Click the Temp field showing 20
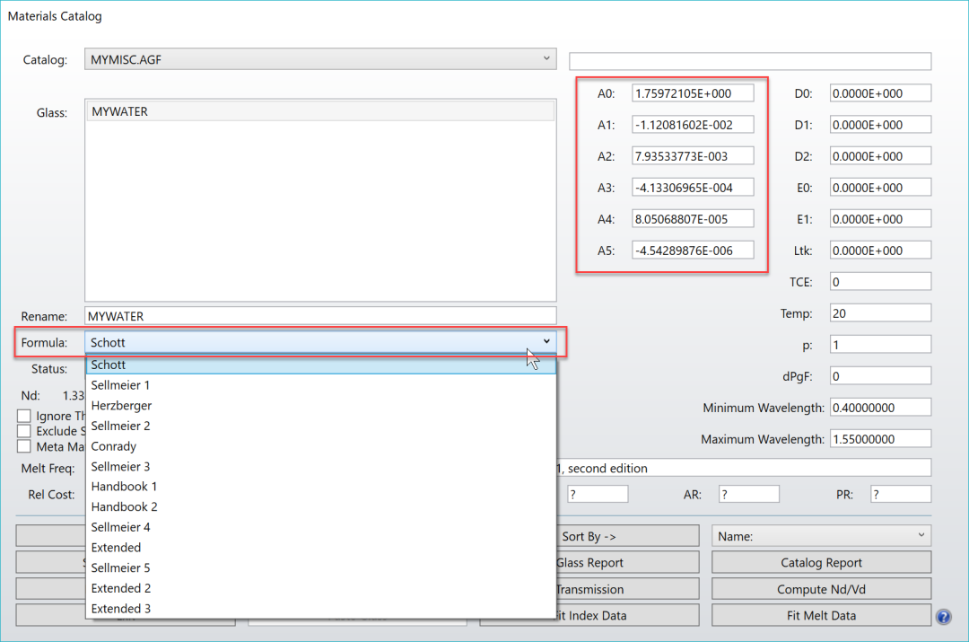This screenshot has width=969, height=642. pos(881,313)
